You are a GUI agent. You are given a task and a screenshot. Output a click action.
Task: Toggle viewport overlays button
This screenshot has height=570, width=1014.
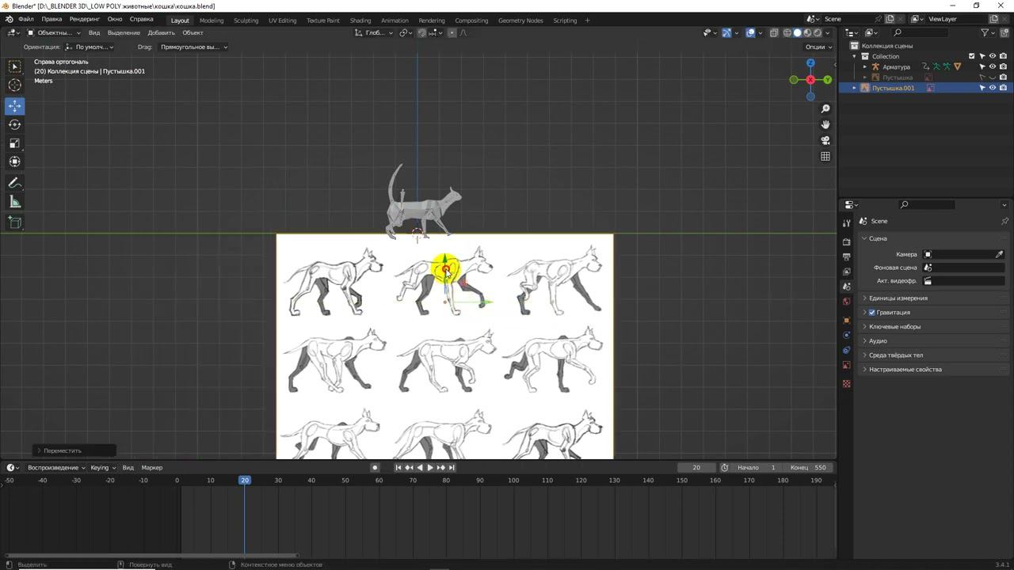750,32
